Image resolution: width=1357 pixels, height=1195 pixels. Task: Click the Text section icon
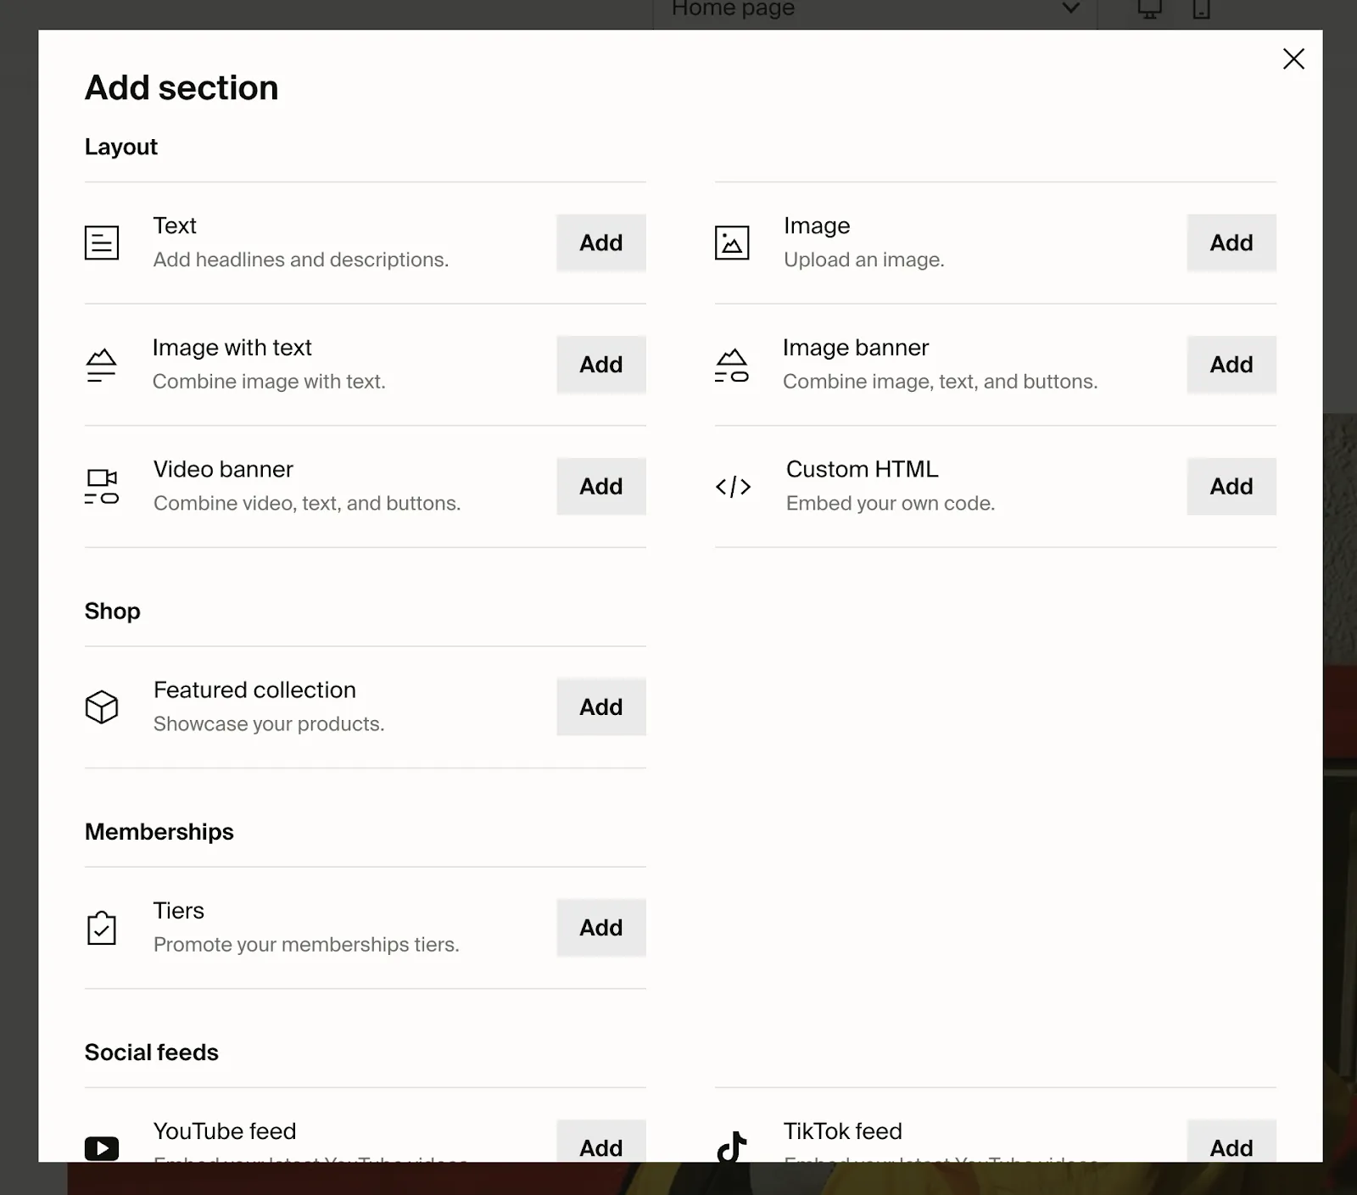[x=102, y=243]
